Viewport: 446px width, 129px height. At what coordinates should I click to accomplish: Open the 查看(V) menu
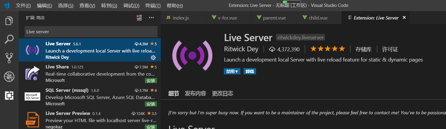pos(87,5)
